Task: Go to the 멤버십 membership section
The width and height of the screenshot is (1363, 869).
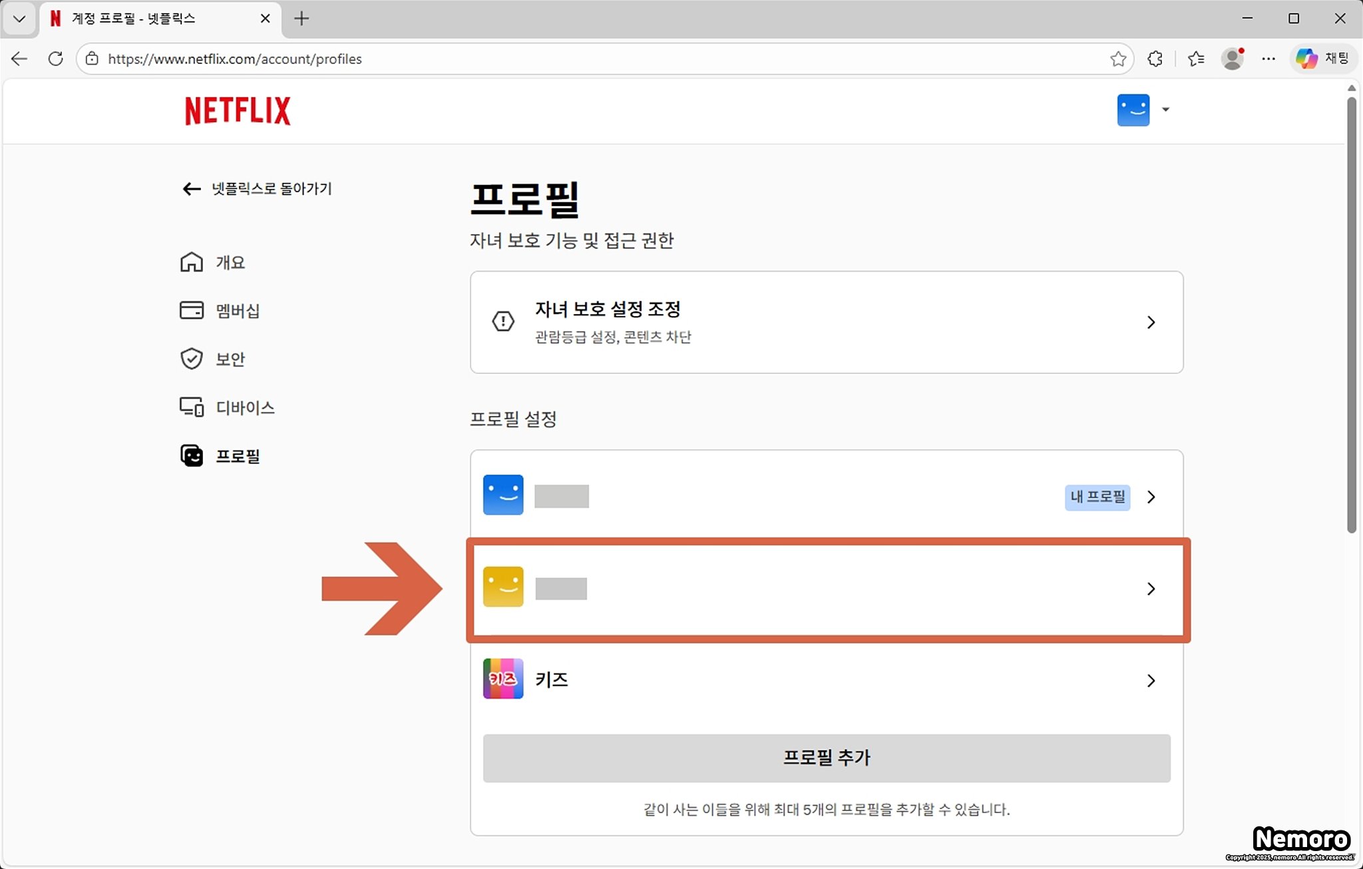Action: (x=237, y=311)
